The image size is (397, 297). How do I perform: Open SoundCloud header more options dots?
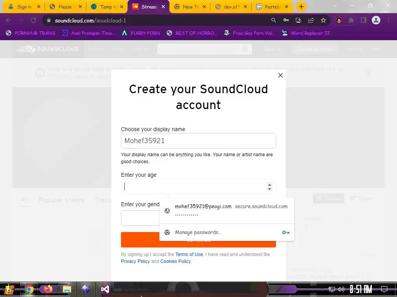376,49
